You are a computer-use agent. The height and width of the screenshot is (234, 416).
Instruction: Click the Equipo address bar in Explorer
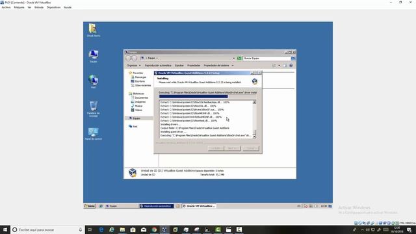click(x=186, y=58)
